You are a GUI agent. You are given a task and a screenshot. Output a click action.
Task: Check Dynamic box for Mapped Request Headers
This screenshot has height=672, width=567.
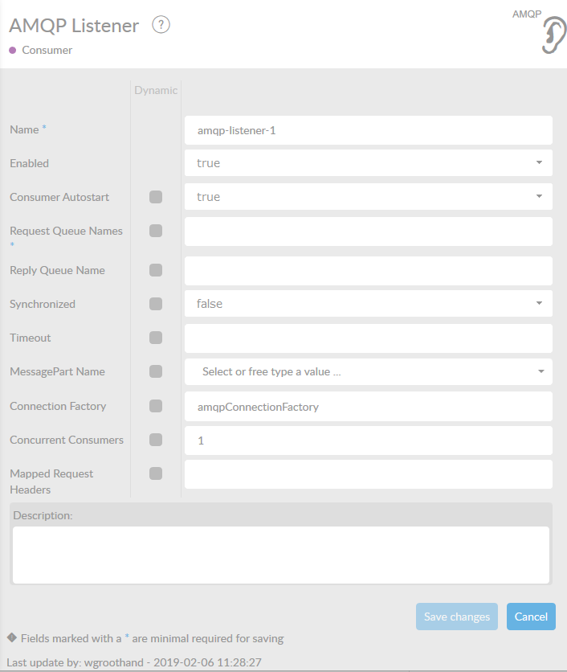pos(156,473)
